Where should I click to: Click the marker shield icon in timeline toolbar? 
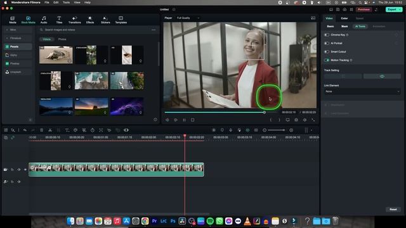[x=222, y=130]
